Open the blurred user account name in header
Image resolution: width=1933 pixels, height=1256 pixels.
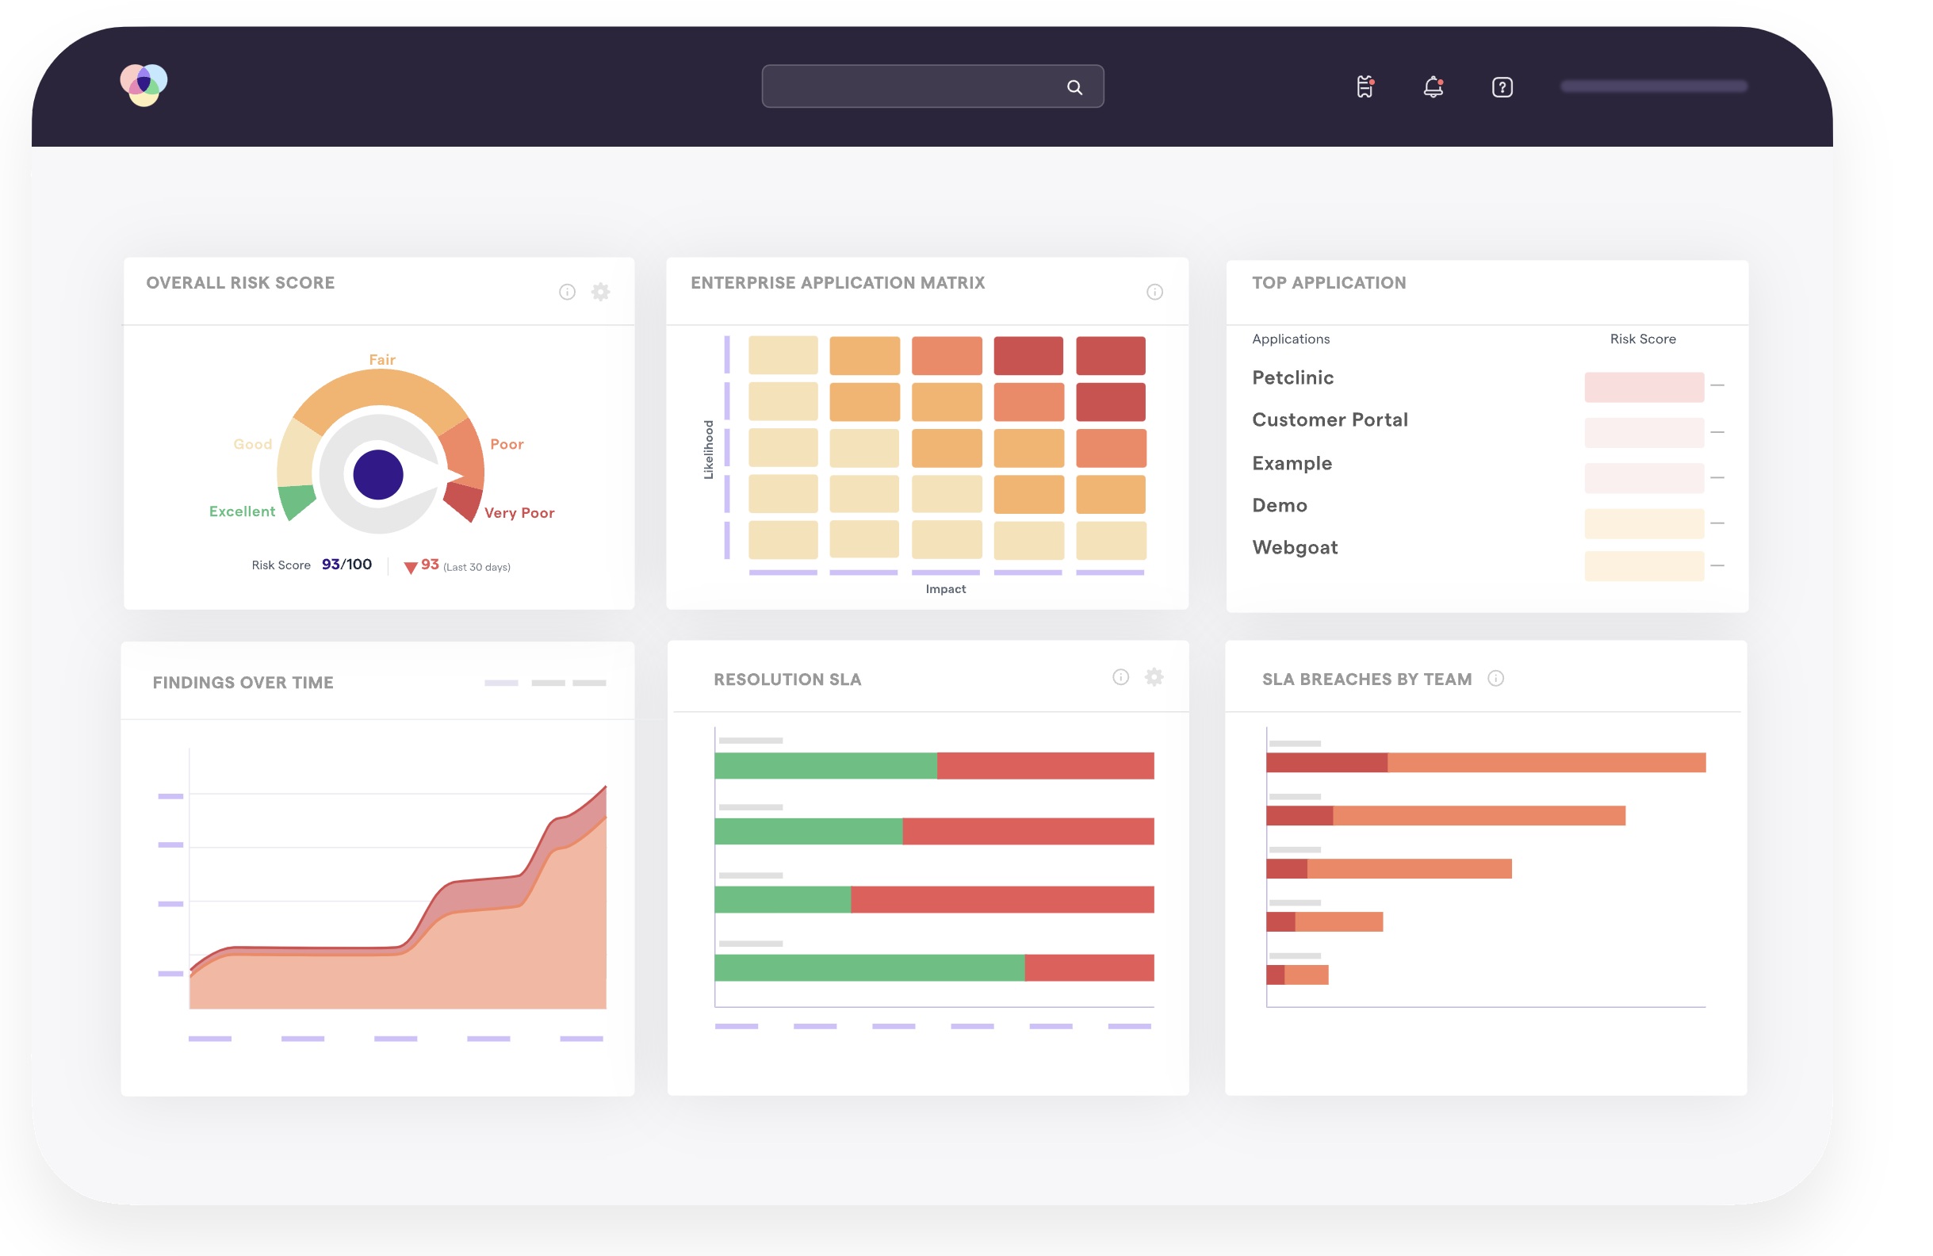tap(1654, 86)
